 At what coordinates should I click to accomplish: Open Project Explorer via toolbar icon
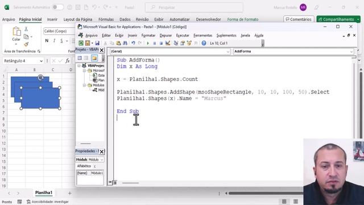click(176, 43)
